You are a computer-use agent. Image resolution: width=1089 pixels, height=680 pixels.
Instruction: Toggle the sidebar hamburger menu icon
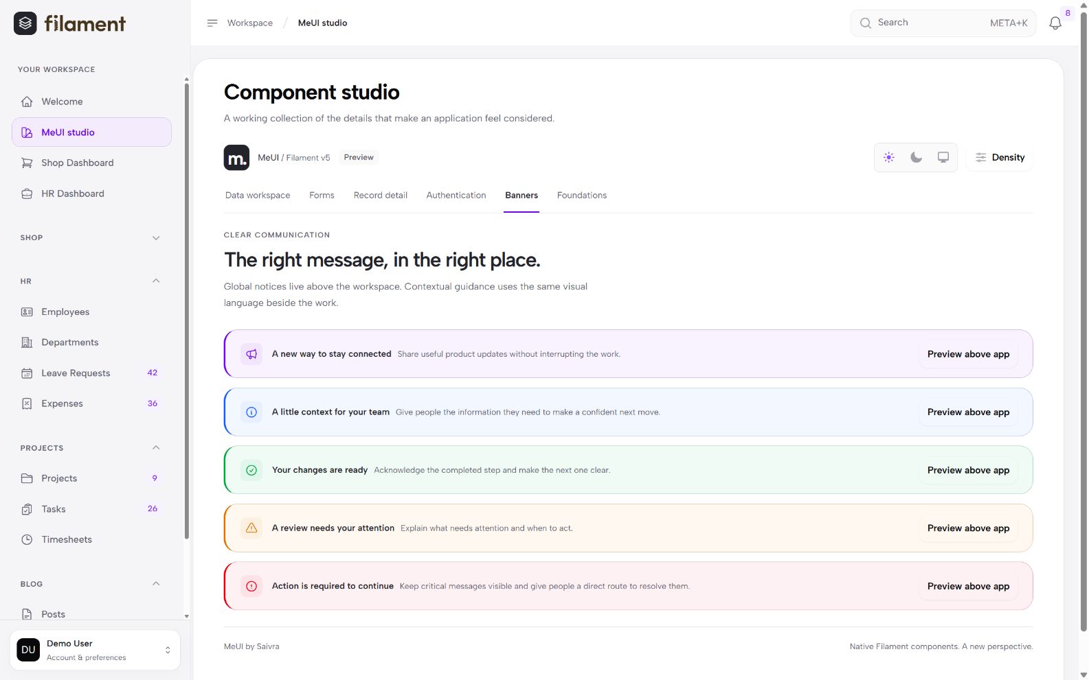click(212, 23)
